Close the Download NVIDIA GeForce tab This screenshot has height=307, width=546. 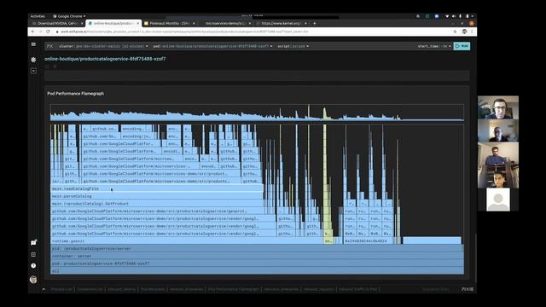coord(82,23)
